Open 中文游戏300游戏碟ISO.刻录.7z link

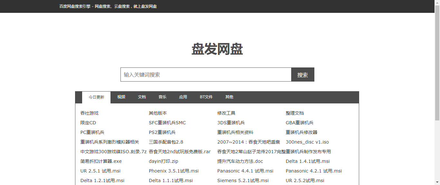(x=113, y=152)
